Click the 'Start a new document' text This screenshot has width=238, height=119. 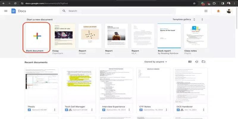(x=40, y=20)
